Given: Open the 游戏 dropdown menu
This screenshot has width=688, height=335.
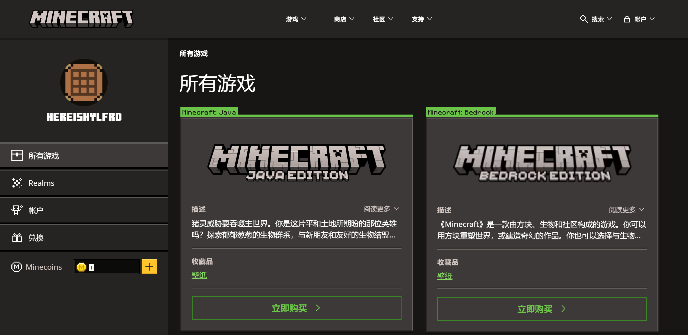Looking at the screenshot, I should (x=296, y=19).
